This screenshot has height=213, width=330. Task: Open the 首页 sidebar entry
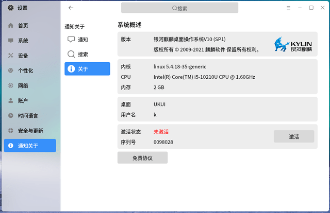coord(30,26)
